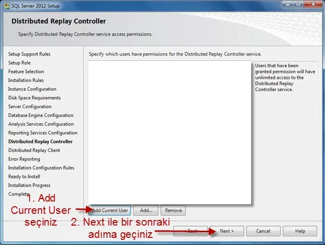Viewport: 325px width, 245px height.
Task: Click the 'Users that have been granted permission' description
Action: pos(285,78)
